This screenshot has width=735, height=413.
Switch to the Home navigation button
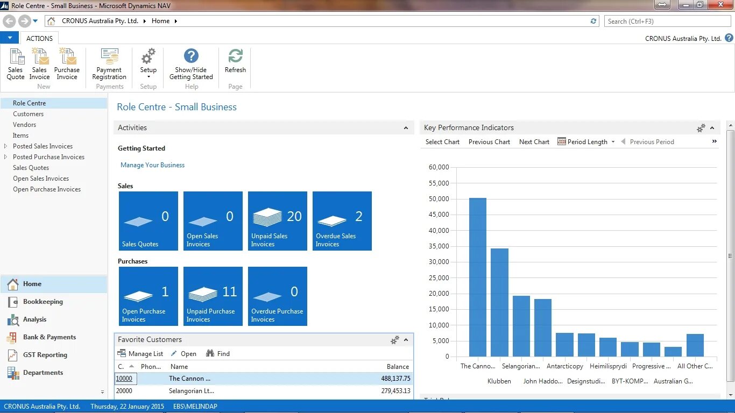pos(54,284)
